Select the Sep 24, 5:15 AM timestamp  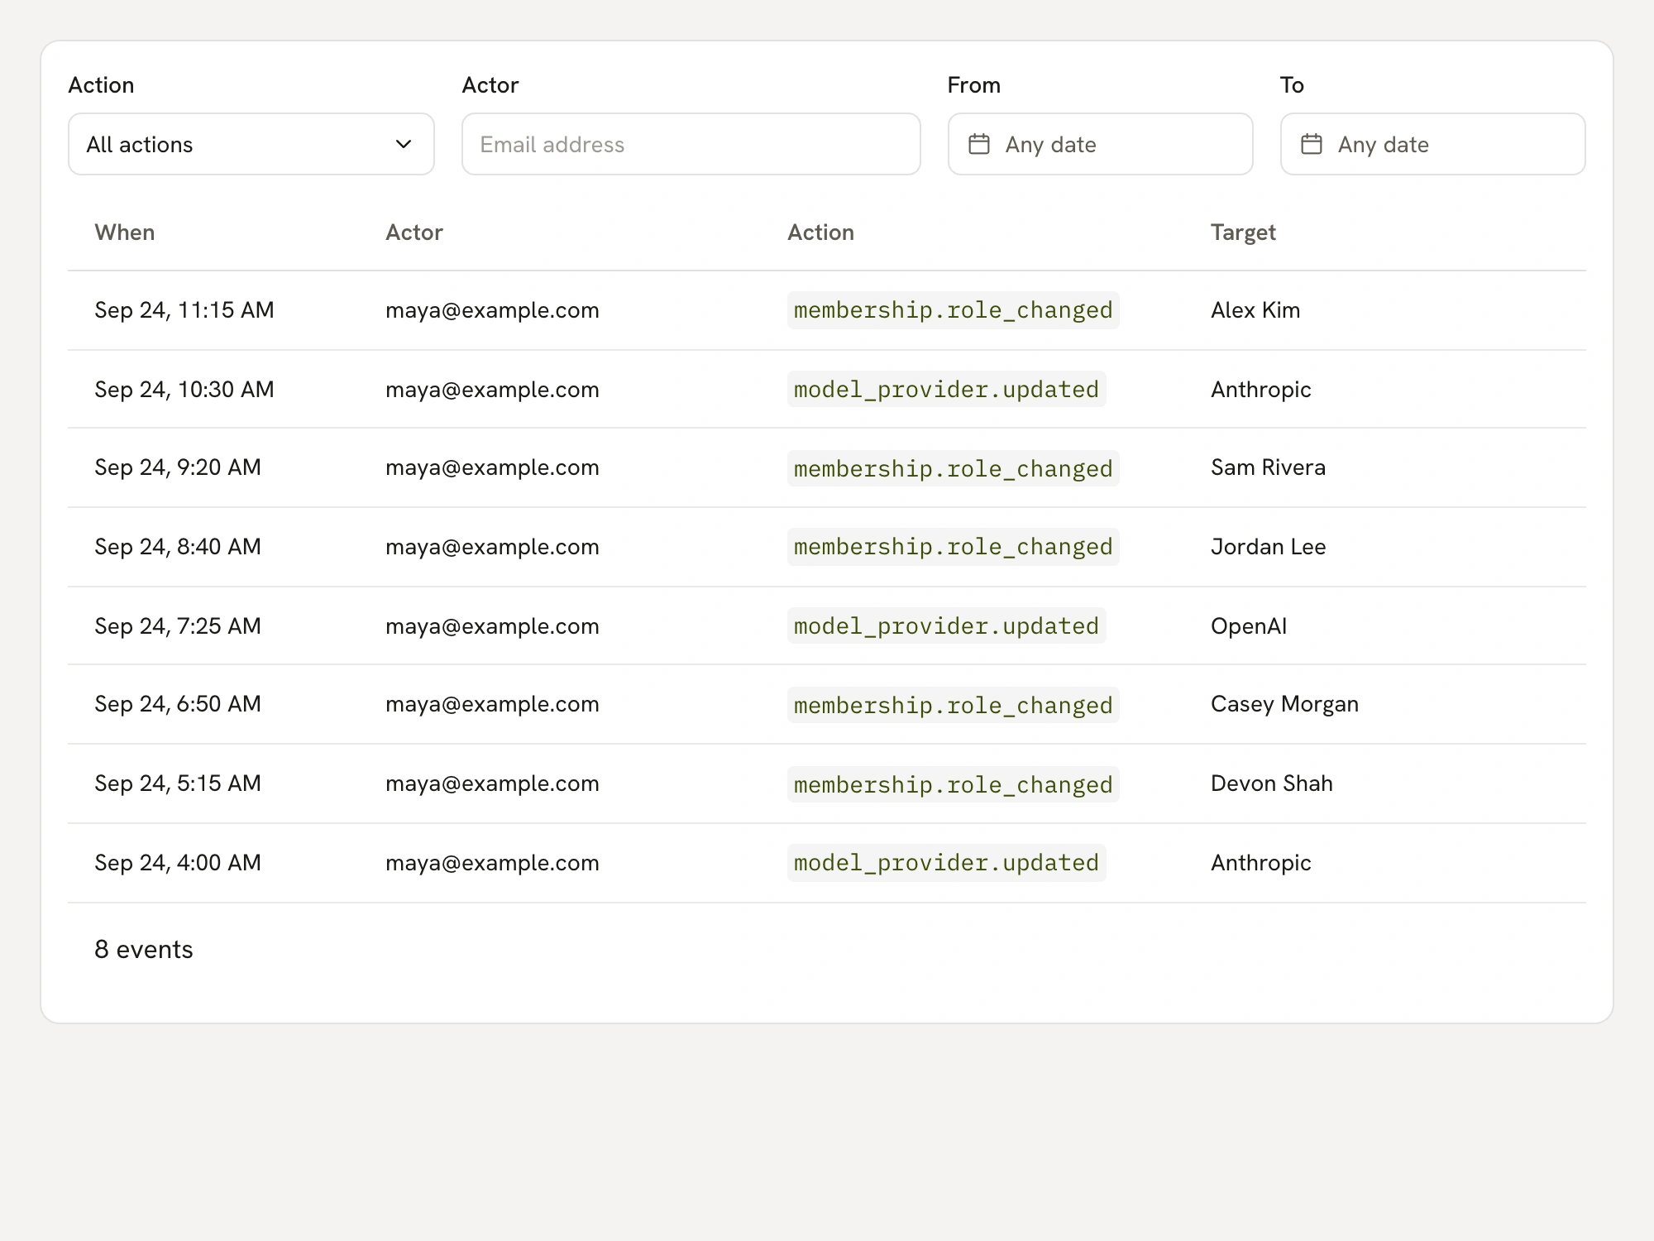(x=178, y=783)
